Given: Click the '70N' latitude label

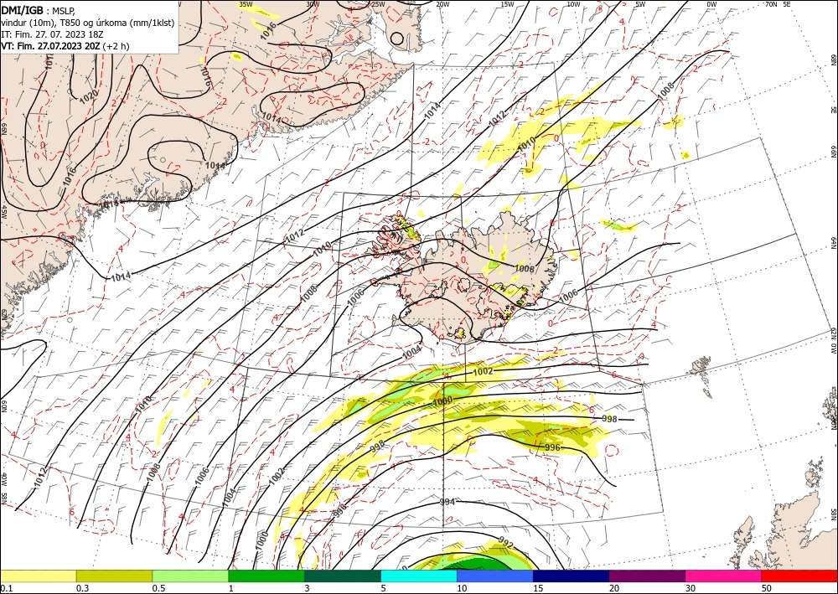Looking at the screenshot, I should [771, 4].
